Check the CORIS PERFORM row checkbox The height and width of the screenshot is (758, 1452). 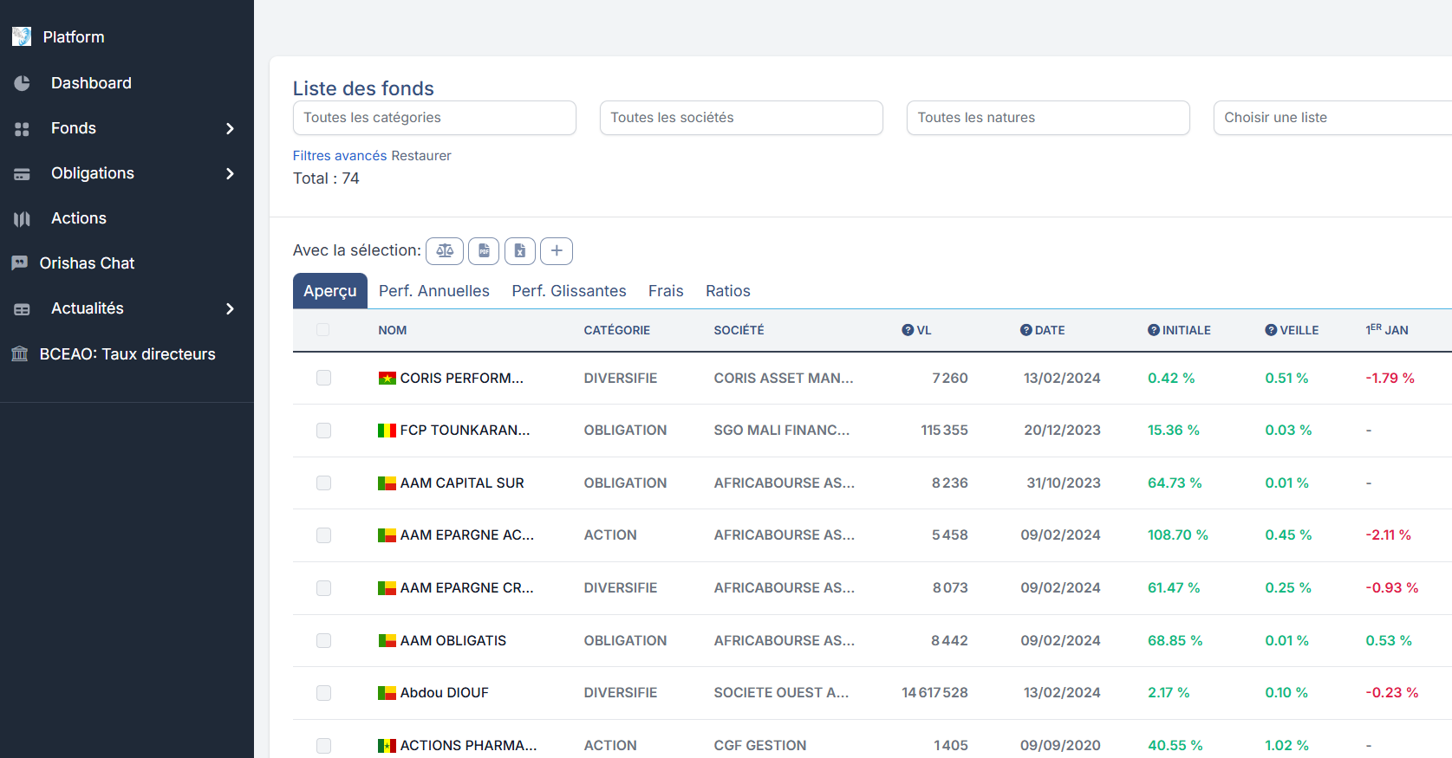tap(323, 378)
